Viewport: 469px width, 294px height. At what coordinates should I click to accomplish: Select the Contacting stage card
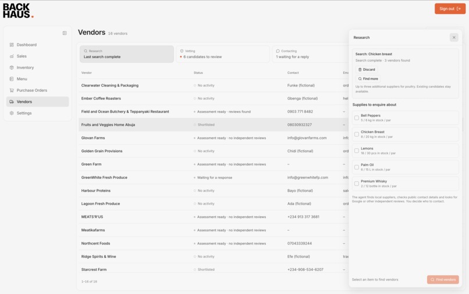310,54
